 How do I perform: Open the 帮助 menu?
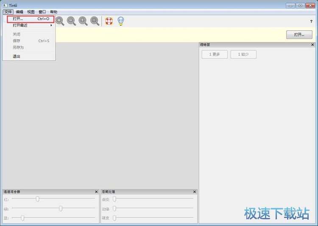click(x=54, y=12)
